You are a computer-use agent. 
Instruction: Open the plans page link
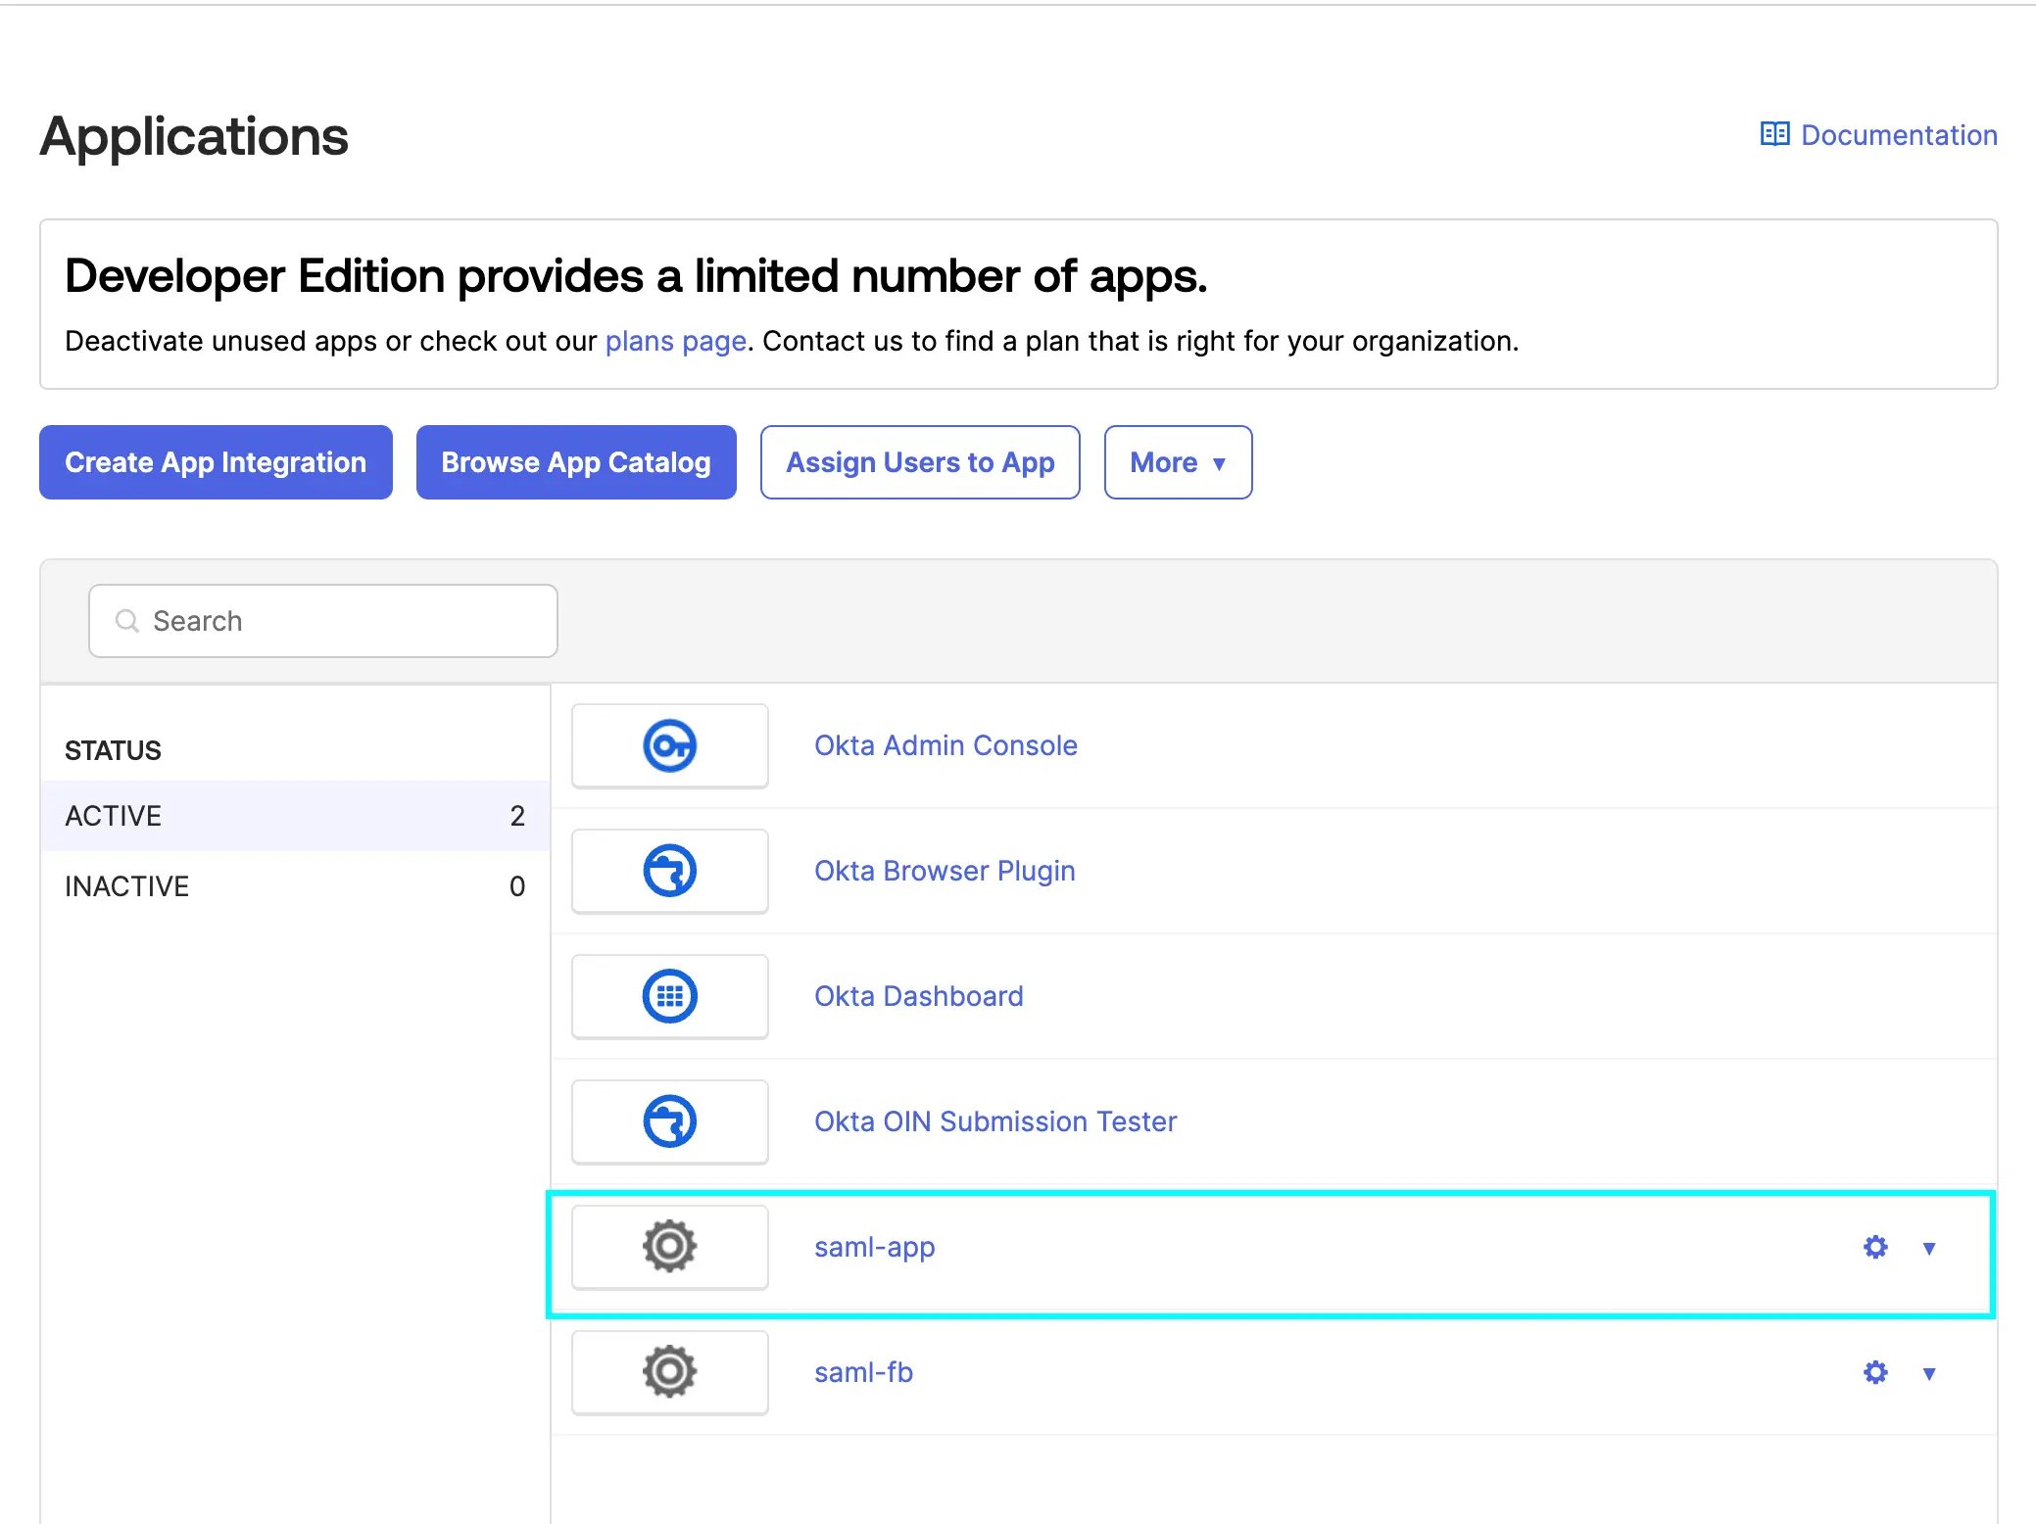click(676, 341)
